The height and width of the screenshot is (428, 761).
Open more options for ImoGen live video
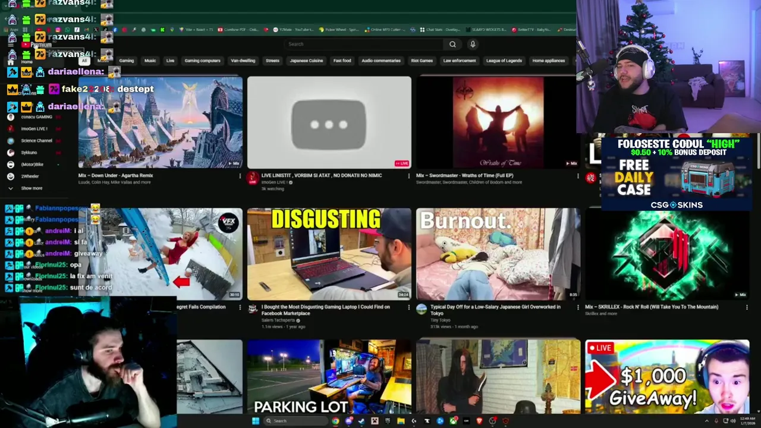click(x=408, y=176)
